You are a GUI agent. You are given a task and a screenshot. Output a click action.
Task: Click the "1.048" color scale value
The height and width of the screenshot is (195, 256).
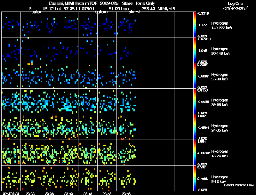[203, 51]
